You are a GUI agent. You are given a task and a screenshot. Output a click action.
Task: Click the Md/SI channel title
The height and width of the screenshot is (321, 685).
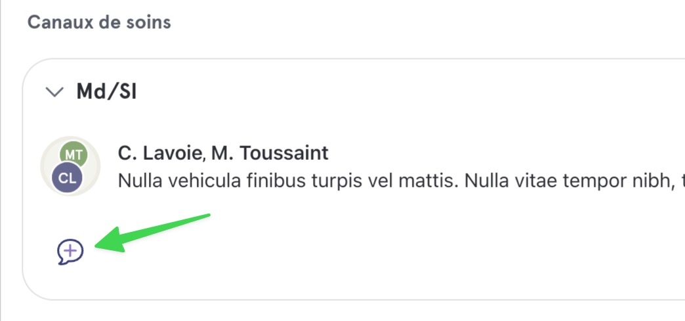[x=106, y=92]
